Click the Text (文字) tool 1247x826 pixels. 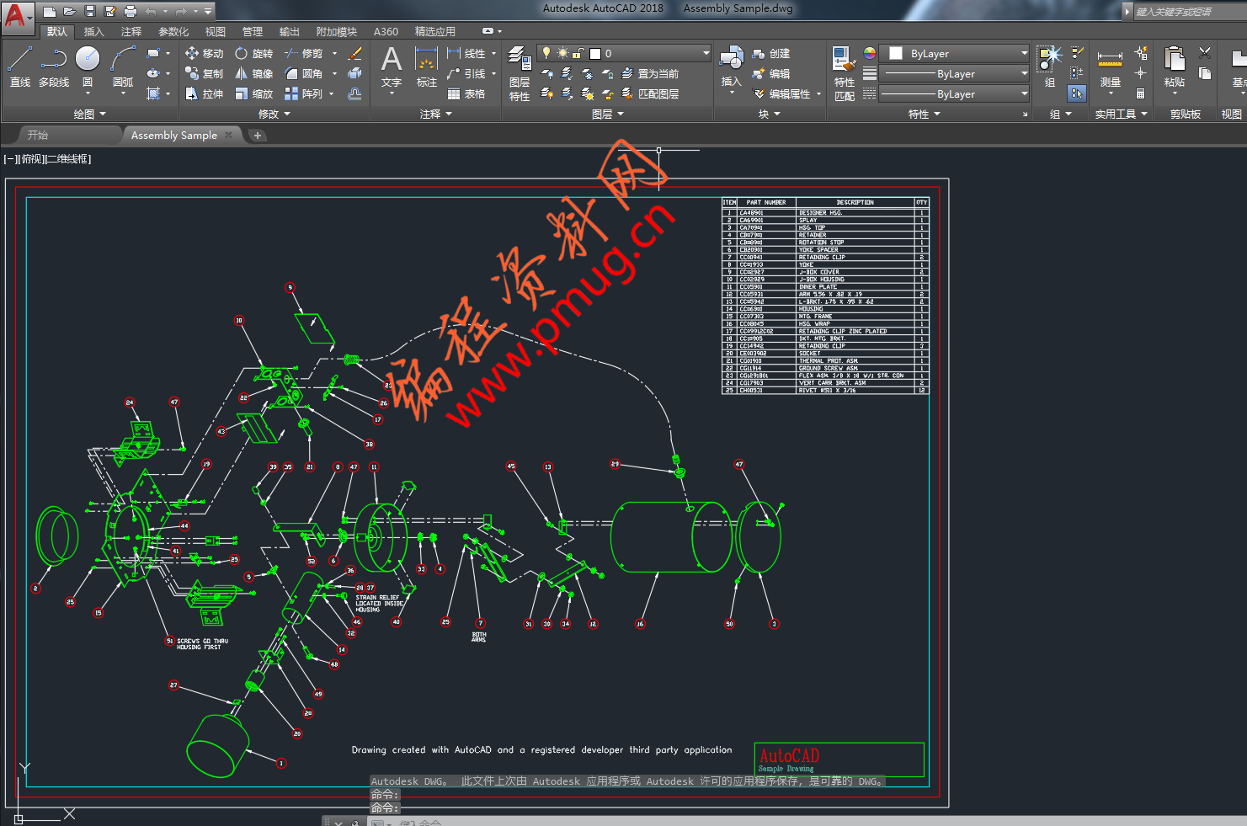click(x=392, y=67)
